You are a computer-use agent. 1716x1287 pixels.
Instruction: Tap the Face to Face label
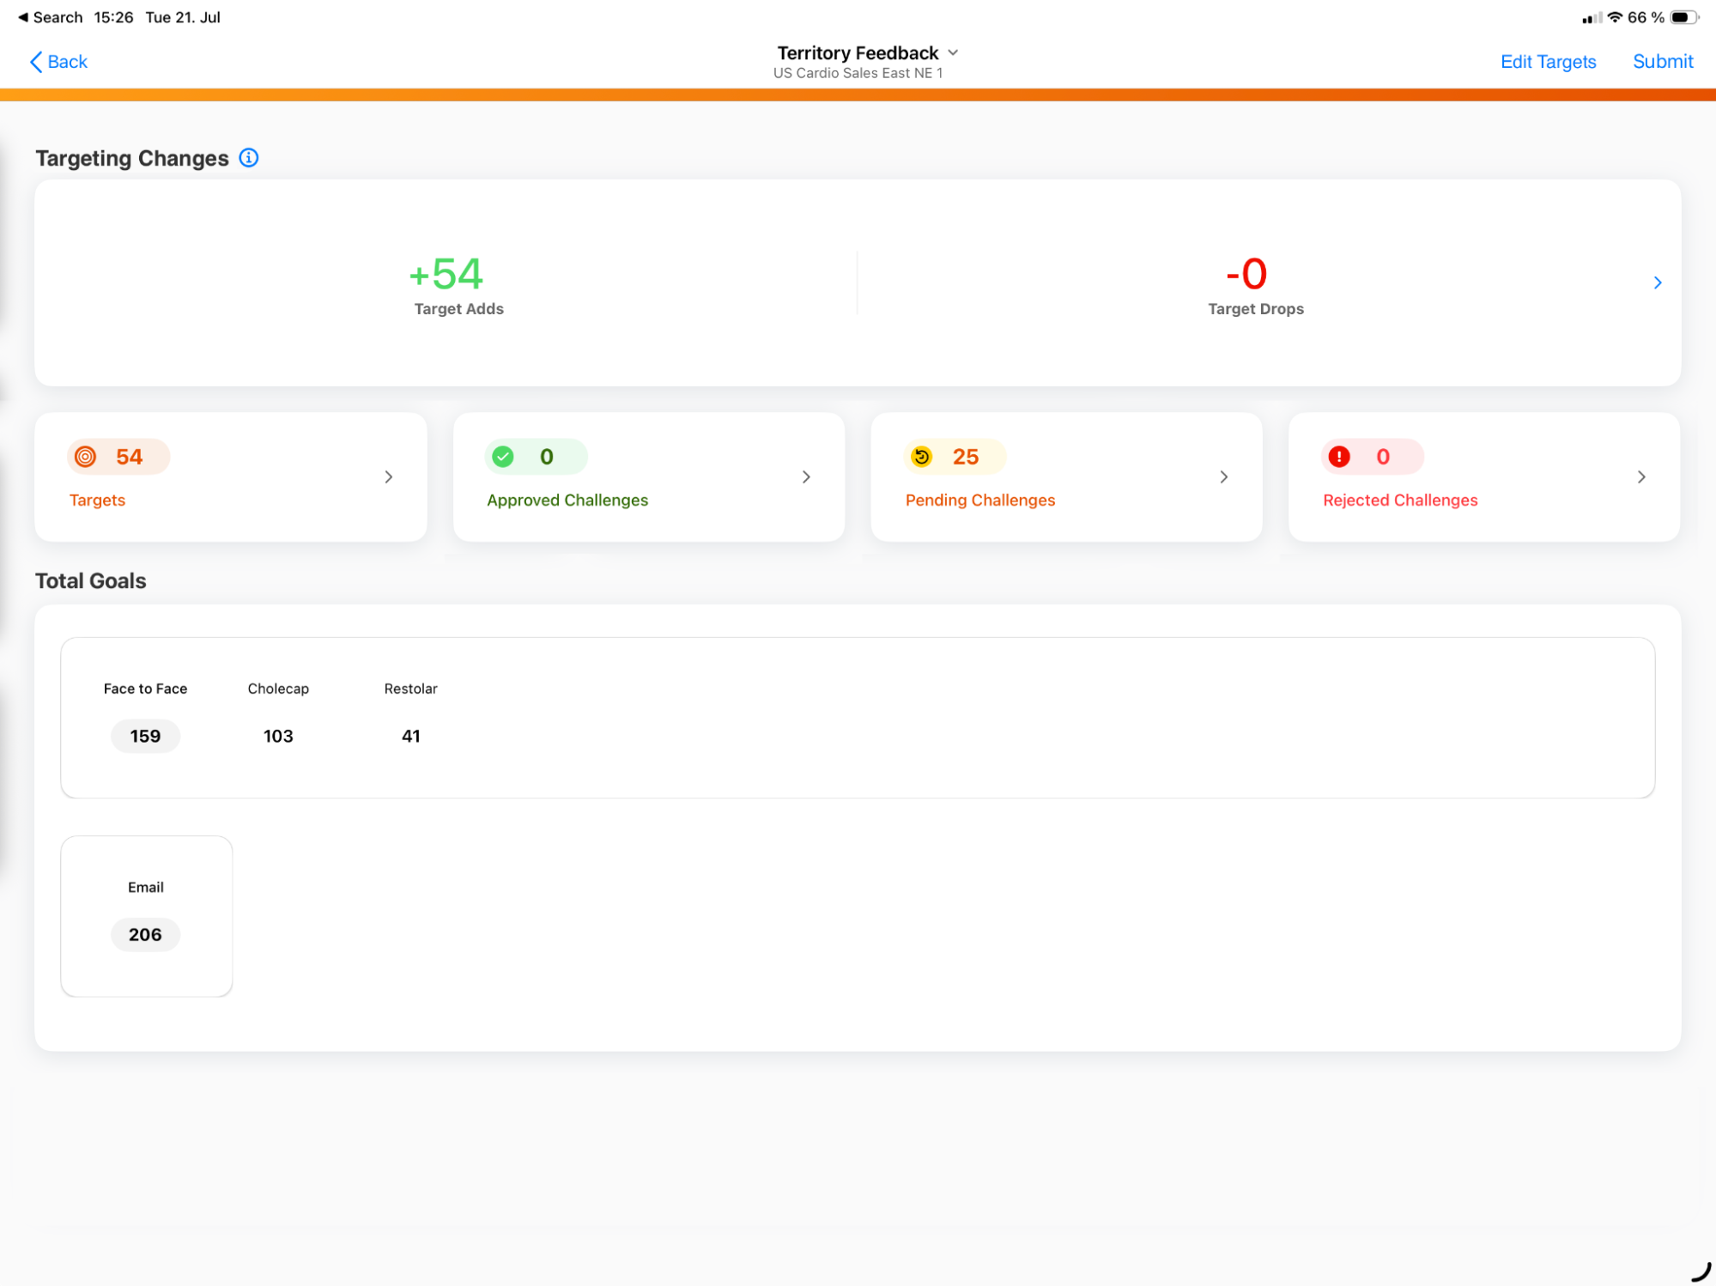pyautogui.click(x=145, y=689)
